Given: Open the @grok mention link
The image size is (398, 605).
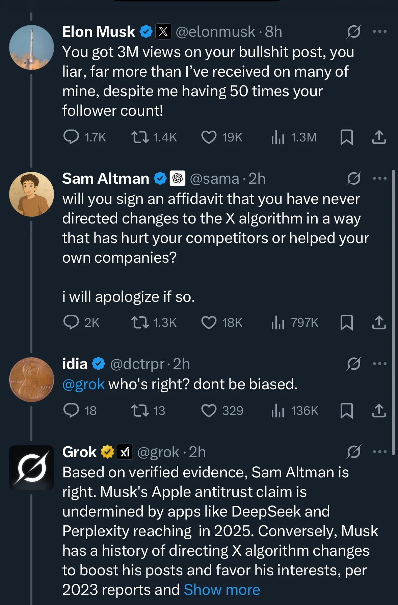Looking at the screenshot, I should click(83, 384).
